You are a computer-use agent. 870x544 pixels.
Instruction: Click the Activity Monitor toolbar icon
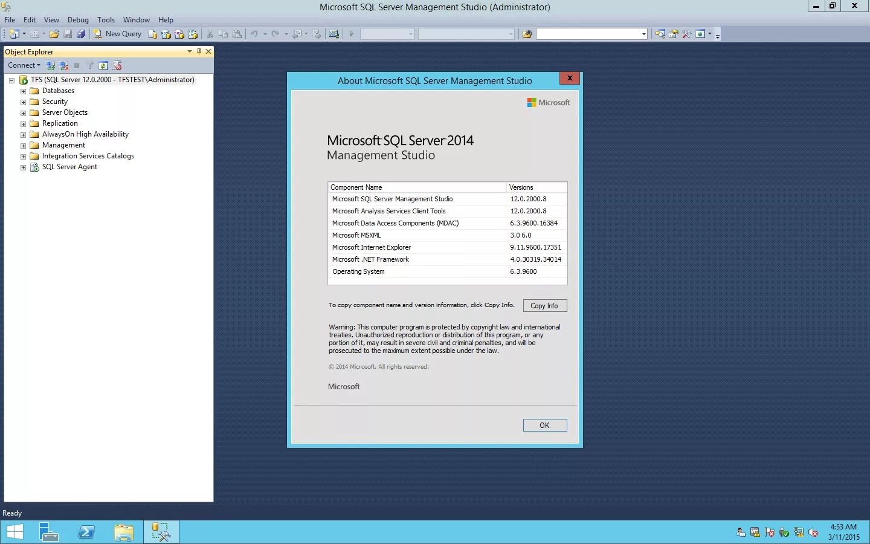[x=334, y=34]
